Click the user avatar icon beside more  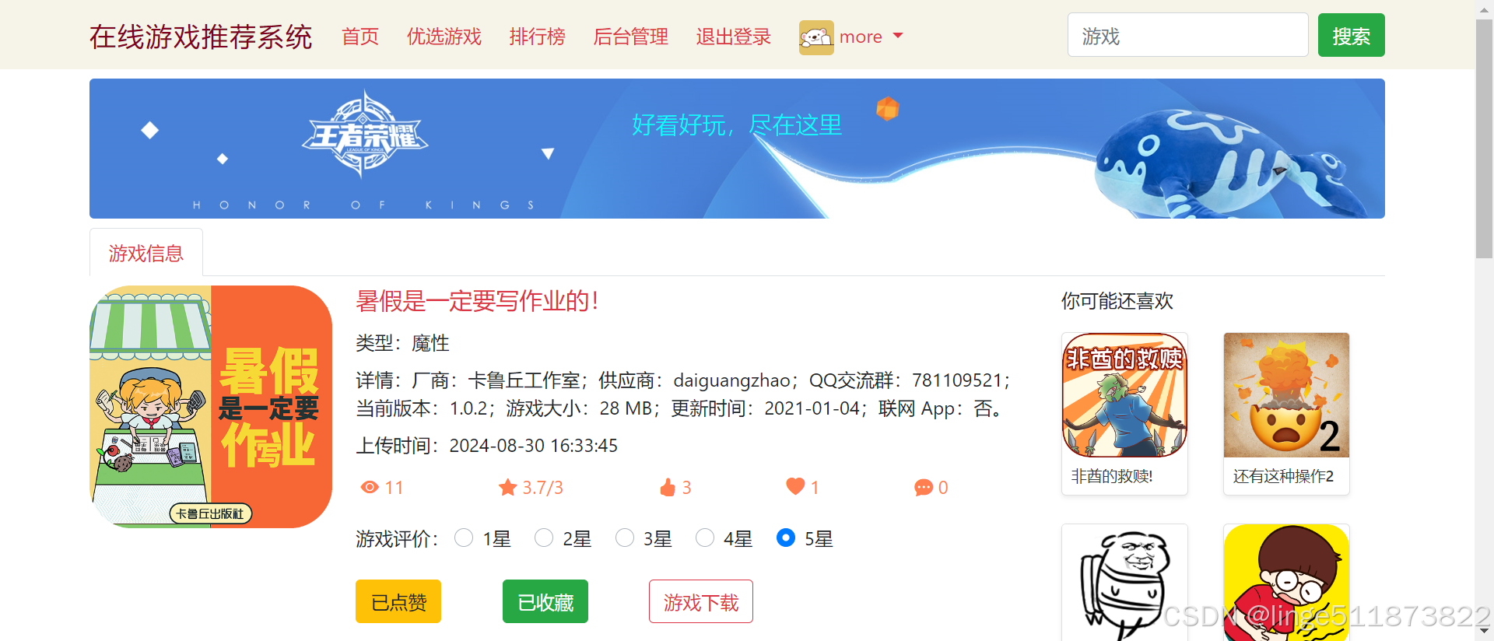[x=816, y=37]
